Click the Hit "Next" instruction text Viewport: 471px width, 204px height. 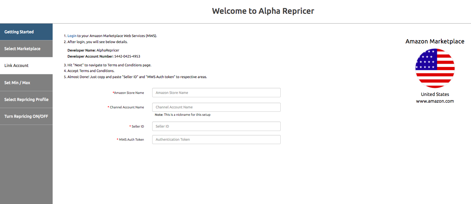tap(107, 65)
